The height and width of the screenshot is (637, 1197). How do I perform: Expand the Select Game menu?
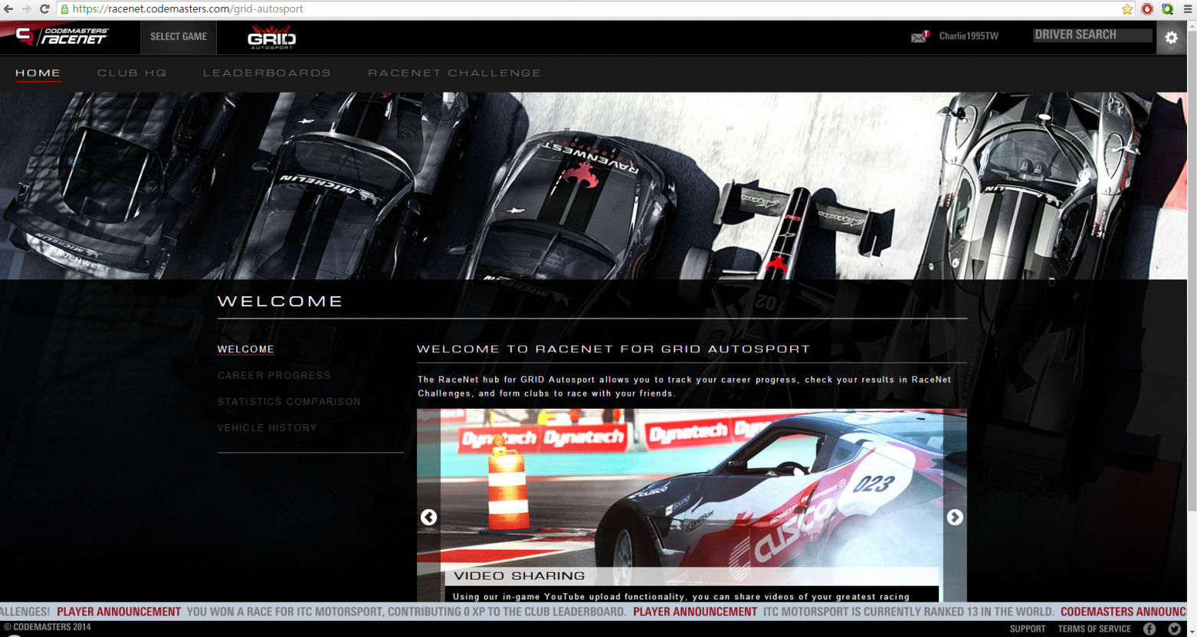point(179,37)
